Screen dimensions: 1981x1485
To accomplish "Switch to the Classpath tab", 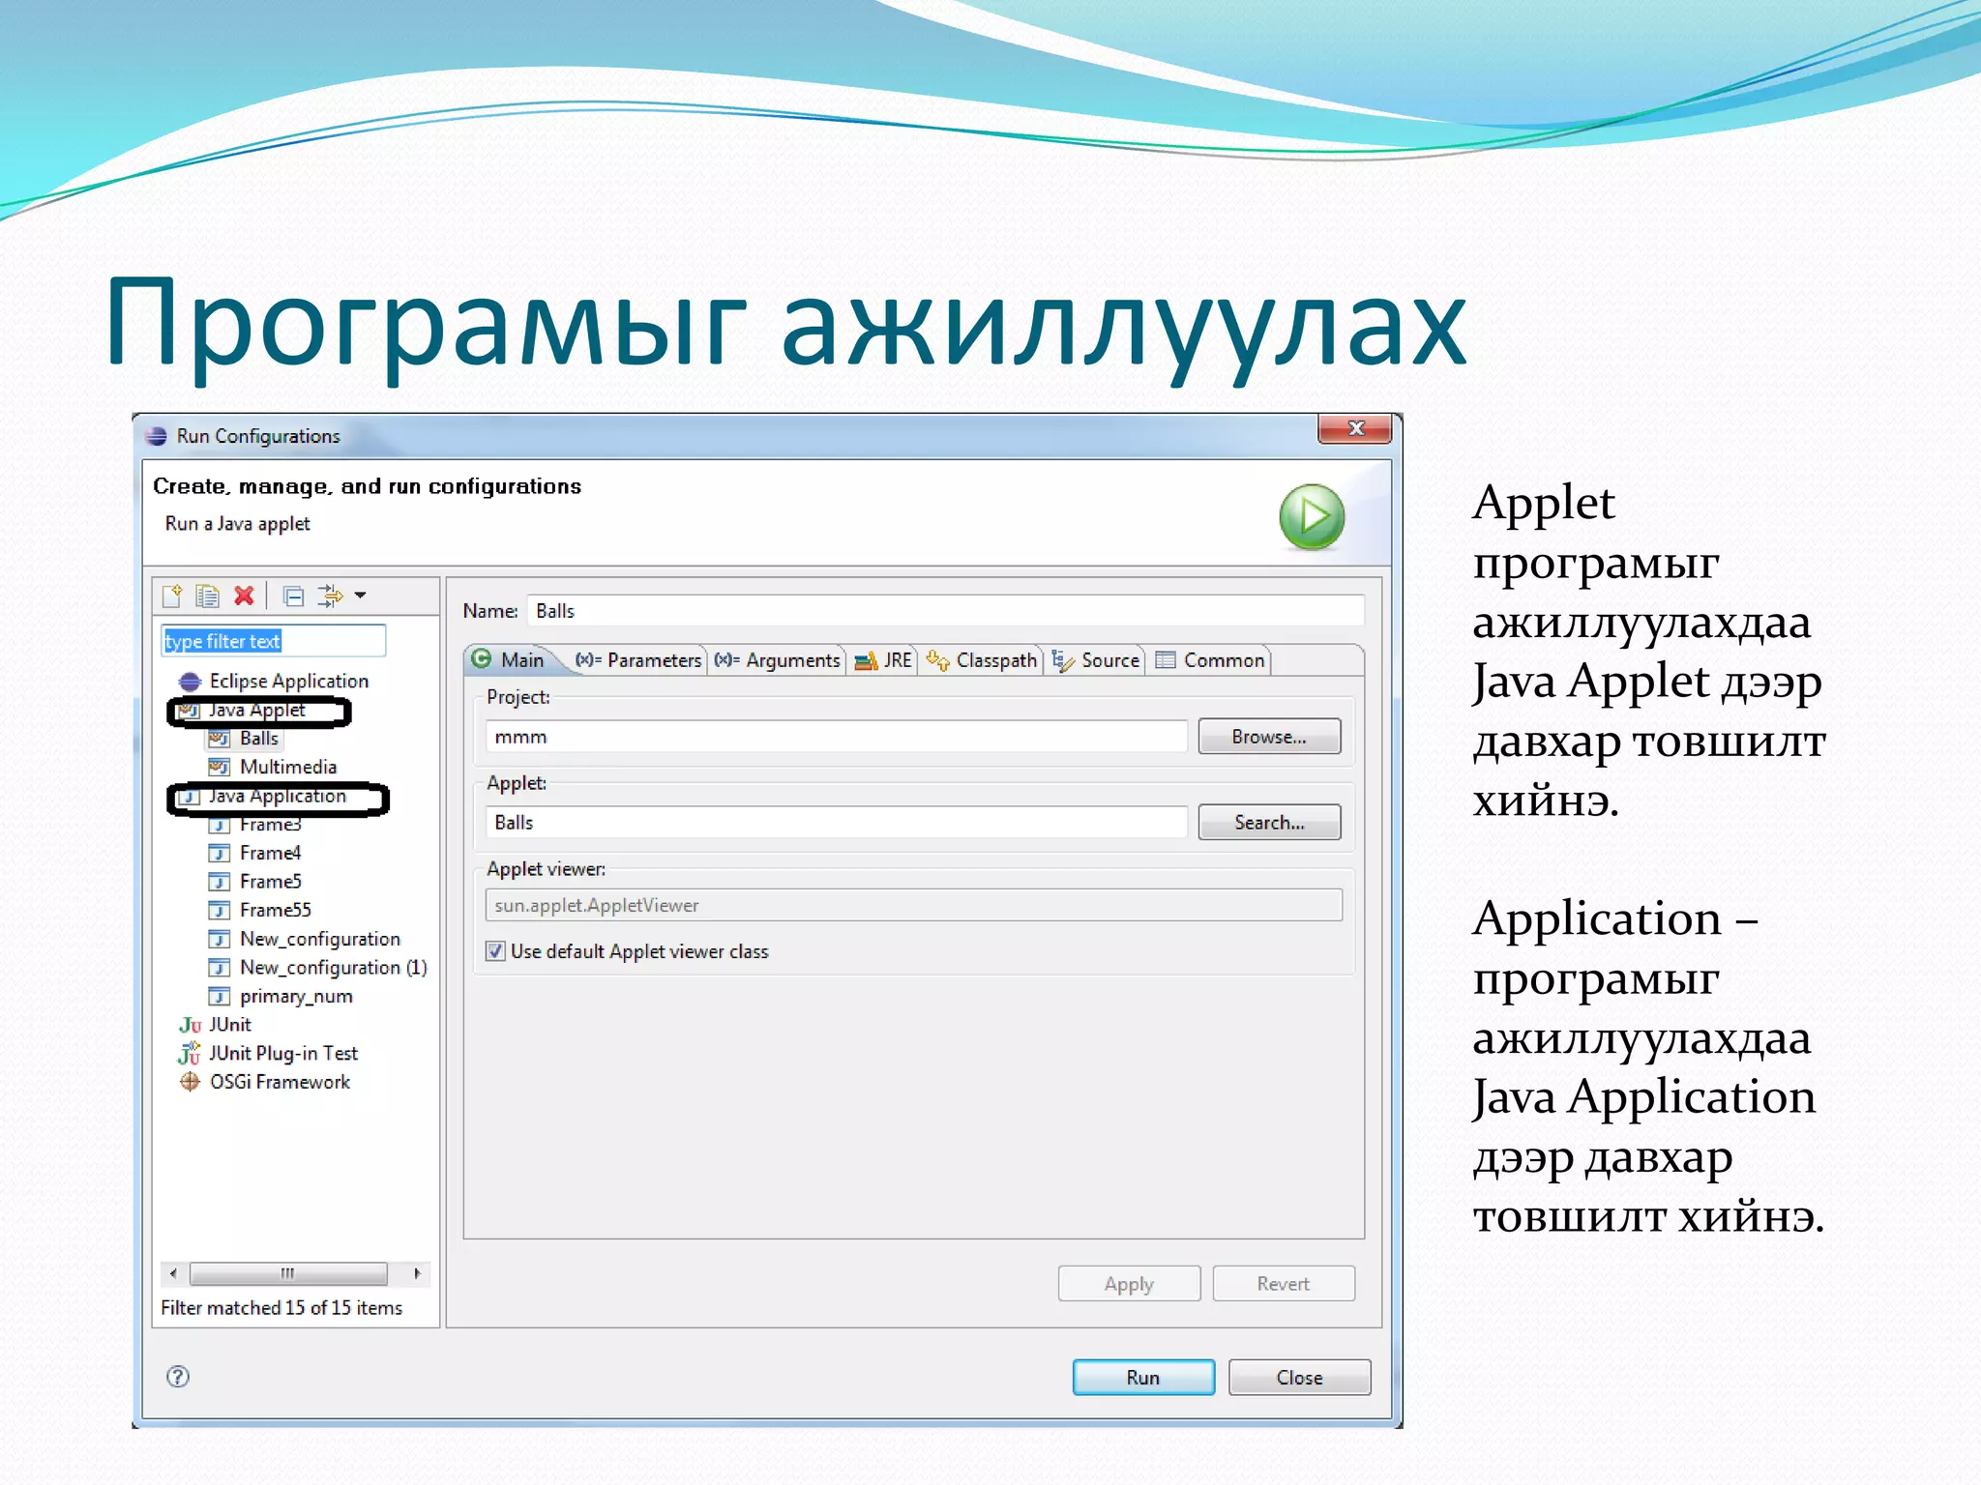I will tap(982, 660).
